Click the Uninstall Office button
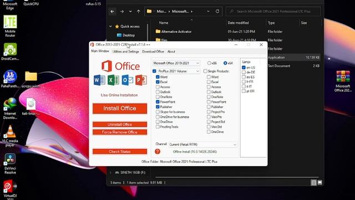The width and height of the screenshot is (355, 200). (x=120, y=124)
